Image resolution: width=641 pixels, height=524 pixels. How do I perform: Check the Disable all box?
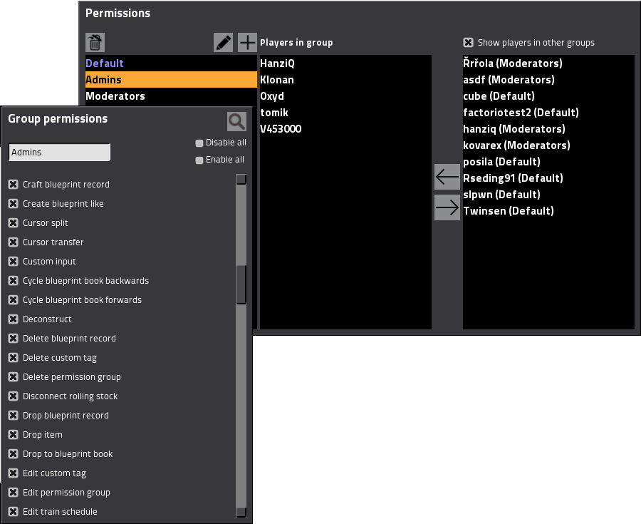(199, 143)
